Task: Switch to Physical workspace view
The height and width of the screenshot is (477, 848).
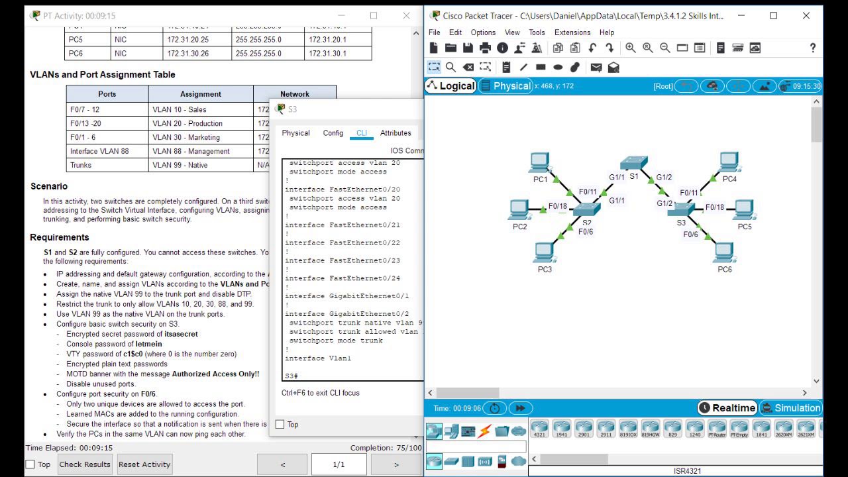Action: click(505, 85)
